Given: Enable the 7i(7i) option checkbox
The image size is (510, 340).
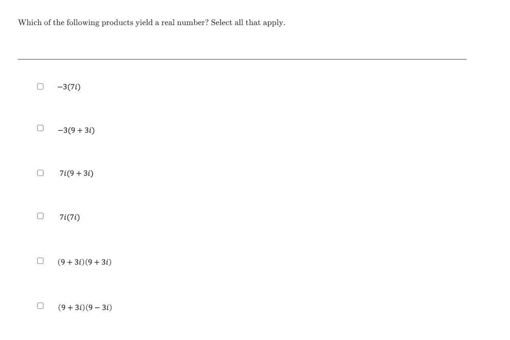Looking at the screenshot, I should click(40, 215).
